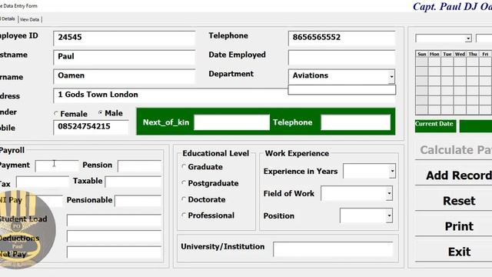Choose Doctorate educational level
492x277 pixels.
(184, 199)
